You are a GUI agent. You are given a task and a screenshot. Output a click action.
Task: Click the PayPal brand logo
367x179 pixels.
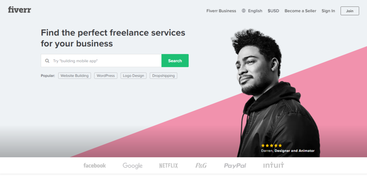[x=235, y=166]
